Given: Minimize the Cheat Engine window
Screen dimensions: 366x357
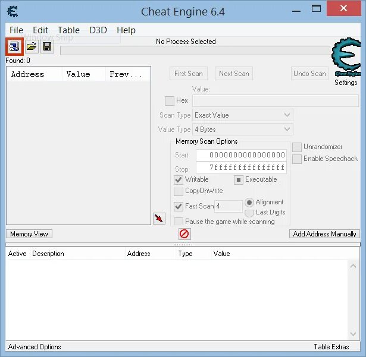Looking at the screenshot, I should tap(296, 11).
